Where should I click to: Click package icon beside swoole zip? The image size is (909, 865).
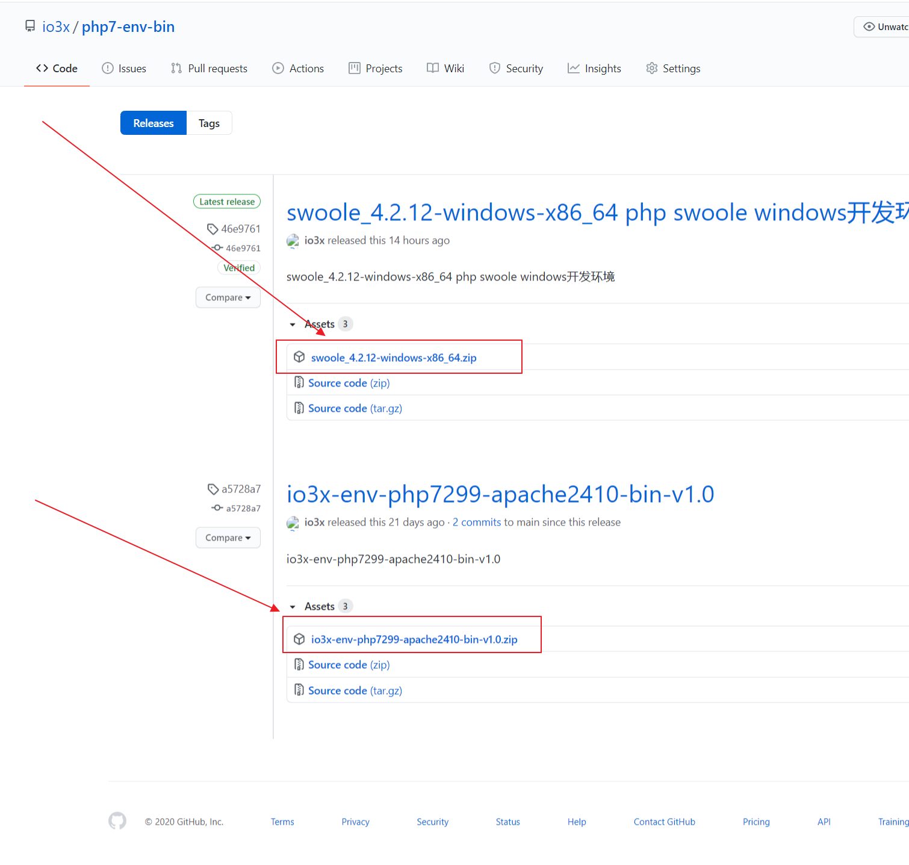point(299,357)
